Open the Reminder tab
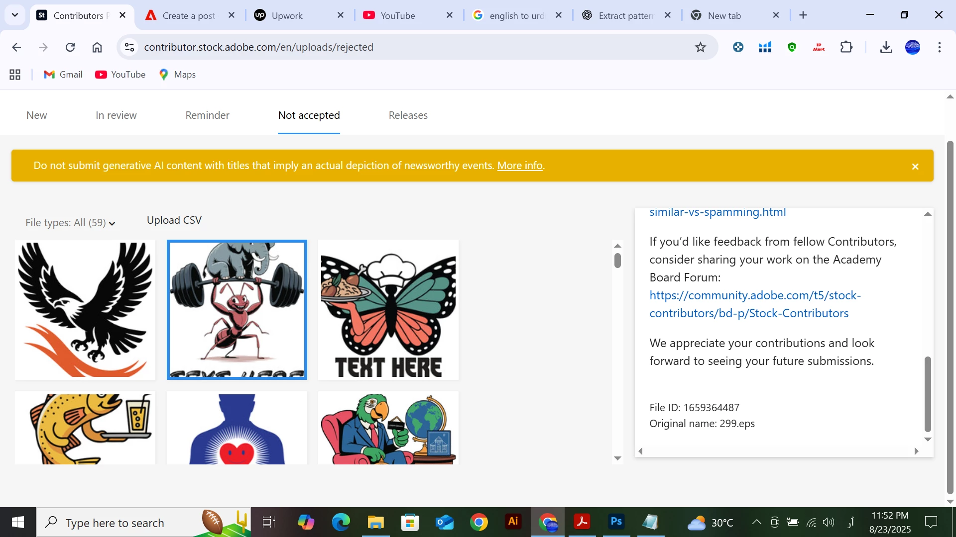The height and width of the screenshot is (537, 956). tap(207, 115)
